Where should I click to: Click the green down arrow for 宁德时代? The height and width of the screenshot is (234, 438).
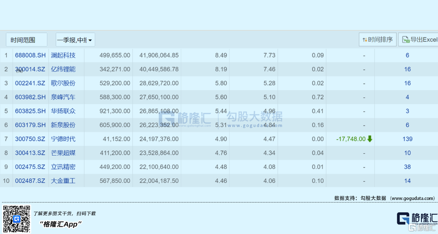[370, 139]
